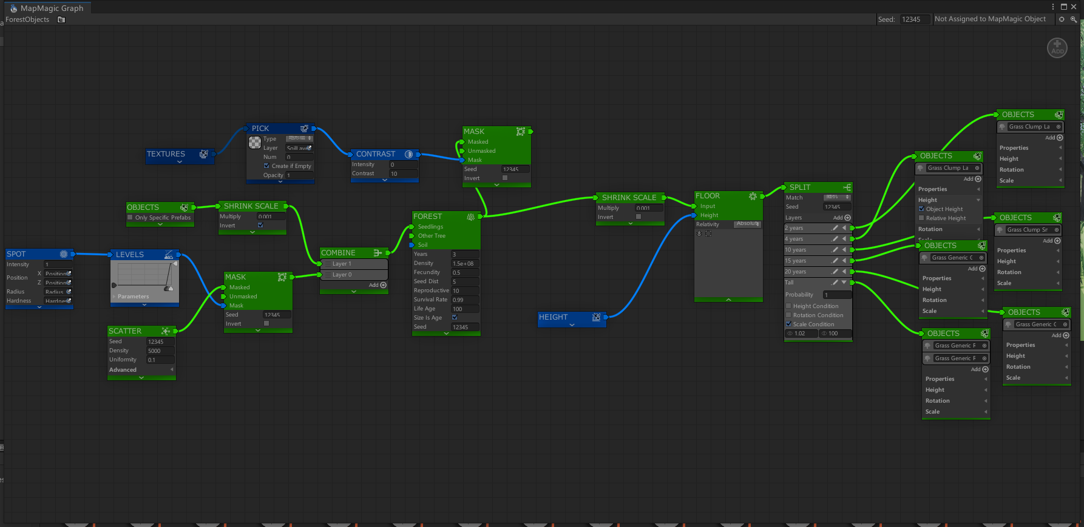Click the ForestObjects graph breadcrumb

27,19
